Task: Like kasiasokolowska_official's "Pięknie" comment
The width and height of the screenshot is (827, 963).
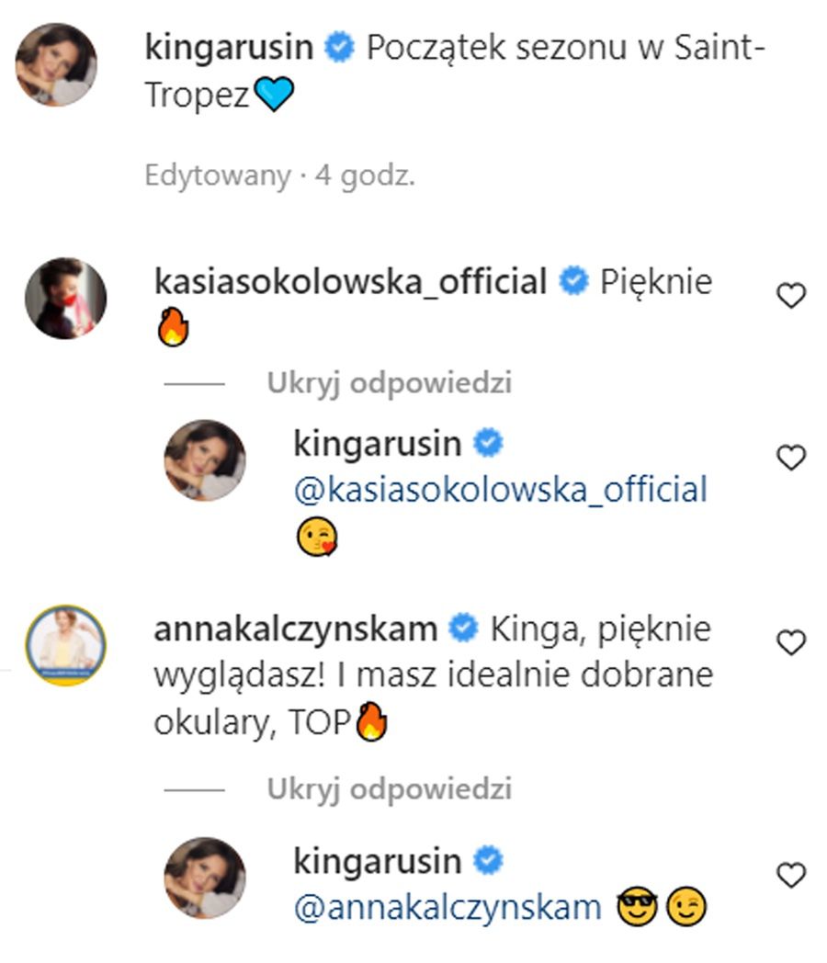Action: [791, 296]
